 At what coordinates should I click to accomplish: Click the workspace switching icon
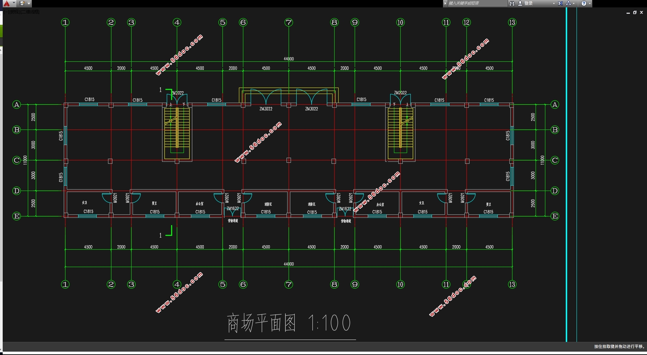[x=22, y=3]
